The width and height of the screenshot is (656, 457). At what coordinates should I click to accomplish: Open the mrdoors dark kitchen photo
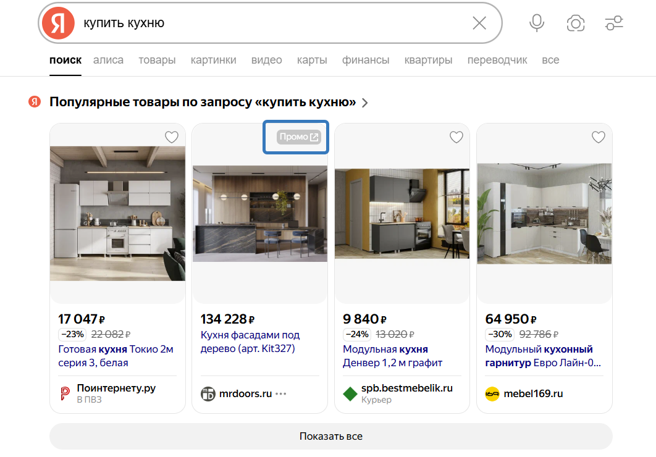(x=259, y=213)
